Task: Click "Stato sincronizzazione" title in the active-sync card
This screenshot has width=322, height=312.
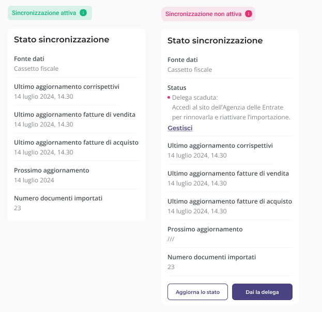Action: click(x=62, y=39)
